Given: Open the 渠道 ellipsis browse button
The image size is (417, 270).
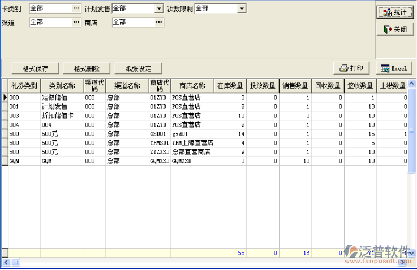Looking at the screenshot, I should coord(76,22).
